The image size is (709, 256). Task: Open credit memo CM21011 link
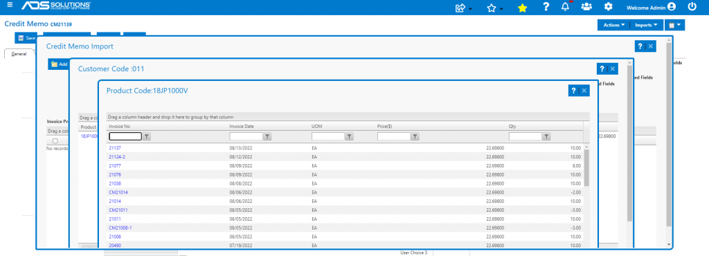click(x=118, y=210)
